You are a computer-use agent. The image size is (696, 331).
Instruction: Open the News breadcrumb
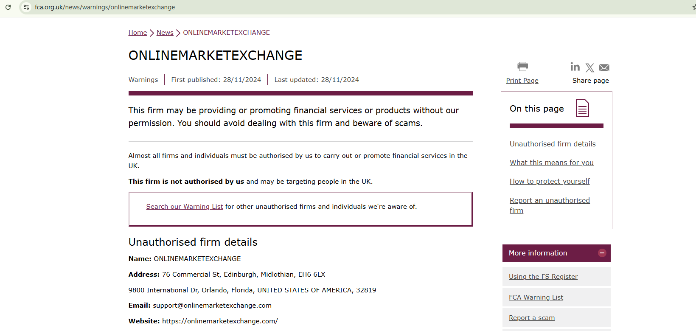(165, 32)
